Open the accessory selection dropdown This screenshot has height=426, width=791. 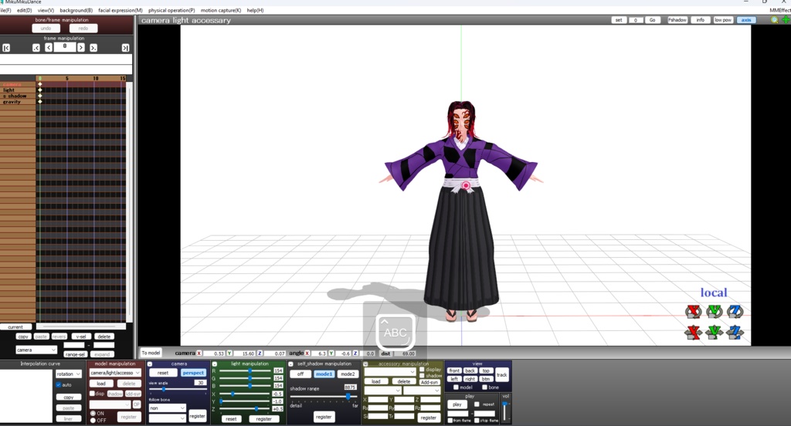(x=390, y=371)
